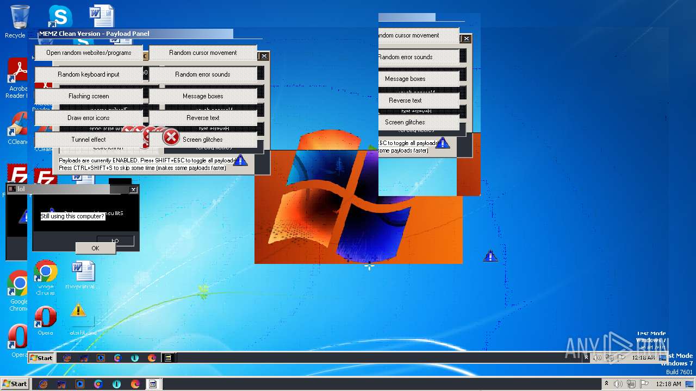
Task: Launch Internet Explorer from outer taskbar
Action: 43,384
